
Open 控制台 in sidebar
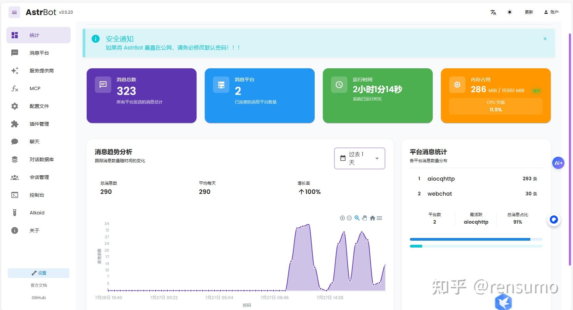pos(39,195)
